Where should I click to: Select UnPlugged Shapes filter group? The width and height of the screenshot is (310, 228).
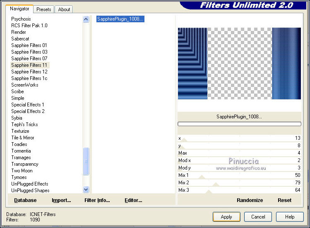tap(30, 190)
